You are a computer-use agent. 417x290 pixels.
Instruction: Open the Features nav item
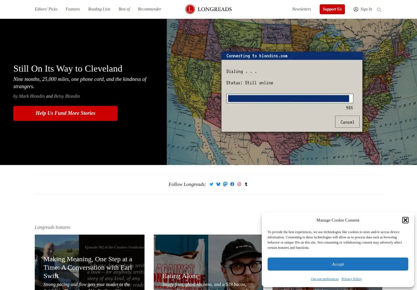[73, 9]
